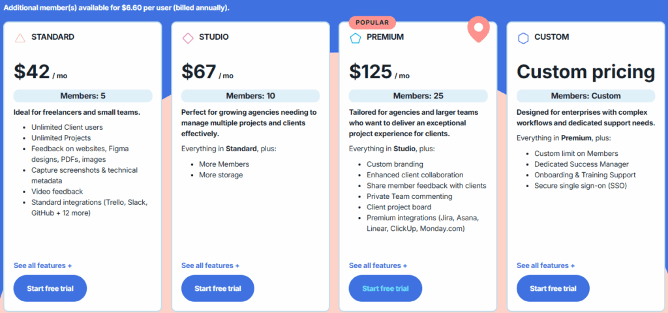Screen dimensions: 668x313
Task: Start free trial for Custom plan
Action: point(553,288)
